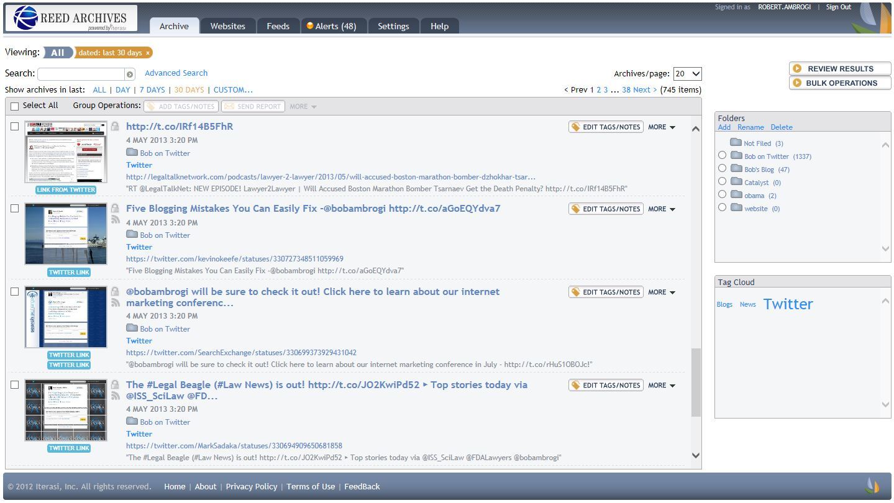
Task: Select Bob's Blog folder radio button
Action: pos(722,168)
